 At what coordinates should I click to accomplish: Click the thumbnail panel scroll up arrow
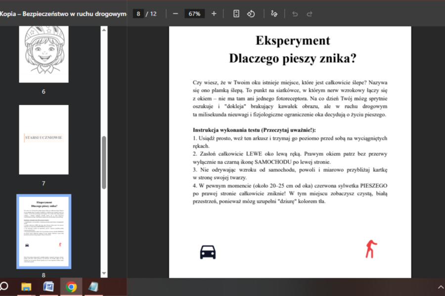tap(104, 30)
